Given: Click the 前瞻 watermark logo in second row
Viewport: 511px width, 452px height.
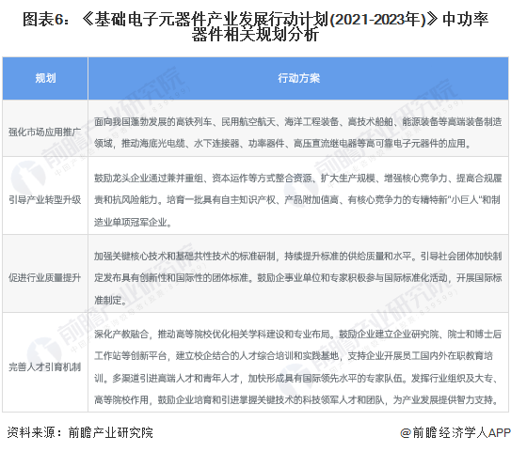Looking at the screenshot, I should [28, 177].
